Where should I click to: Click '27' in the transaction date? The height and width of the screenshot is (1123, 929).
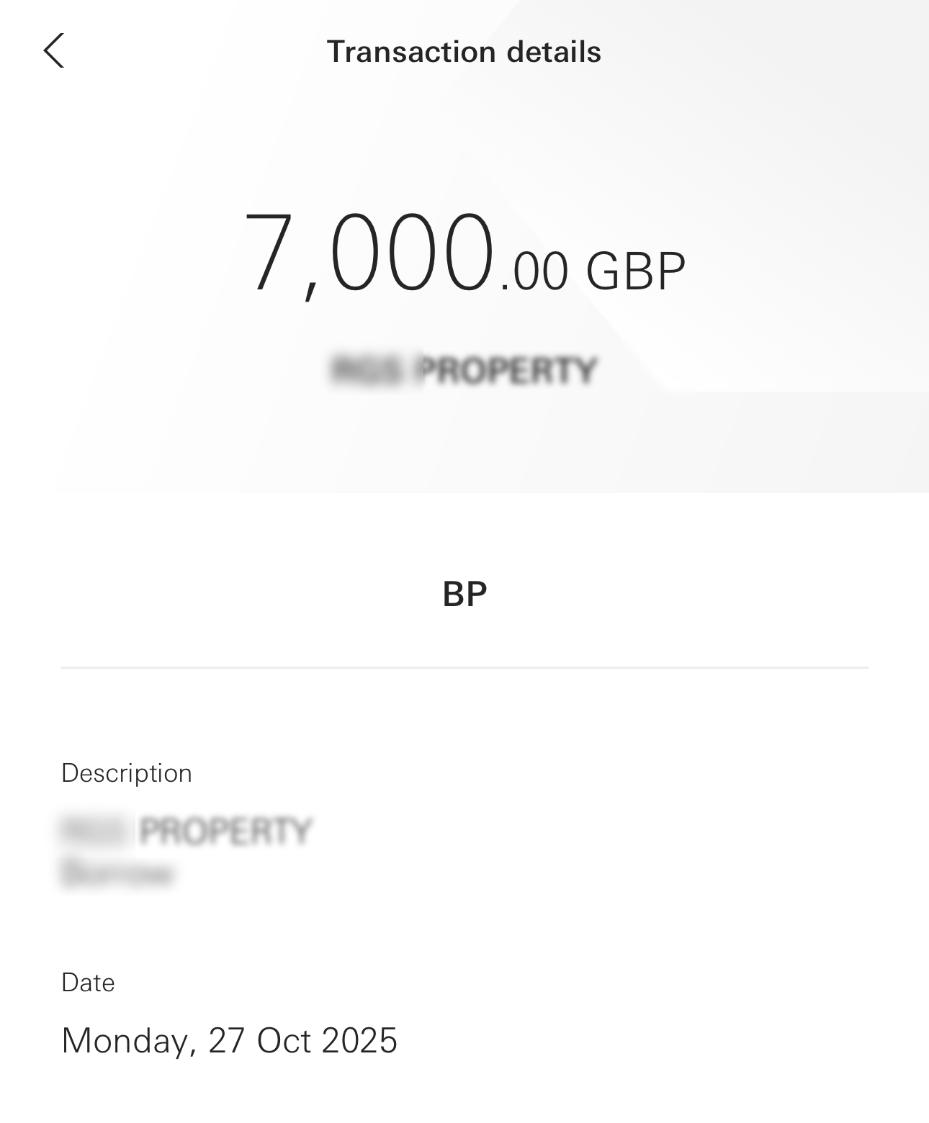[227, 1041]
